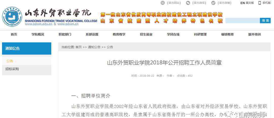274x118 pixels.
Task: Focus the search input field
Action: pyautogui.click(x=242, y=20)
